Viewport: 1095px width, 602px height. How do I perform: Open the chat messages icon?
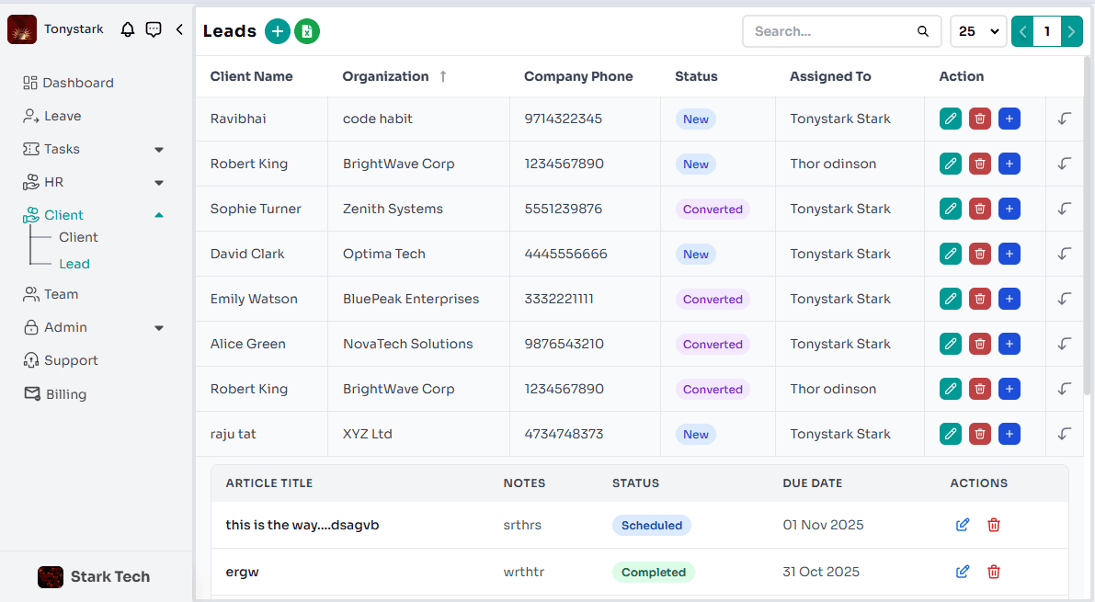pos(154,29)
